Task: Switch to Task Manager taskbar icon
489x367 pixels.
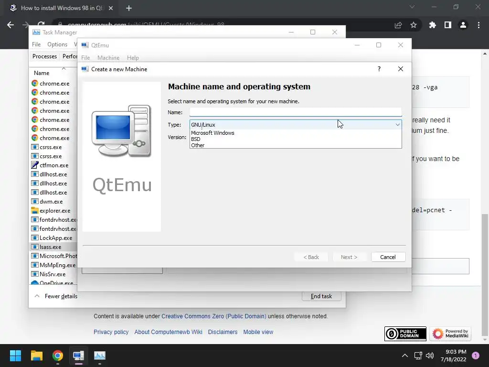Action: (100, 356)
